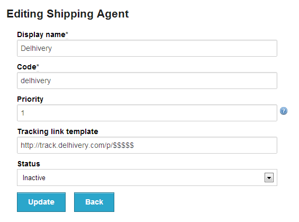Go back using the Back button
The width and height of the screenshot is (299, 222).
pos(94,202)
